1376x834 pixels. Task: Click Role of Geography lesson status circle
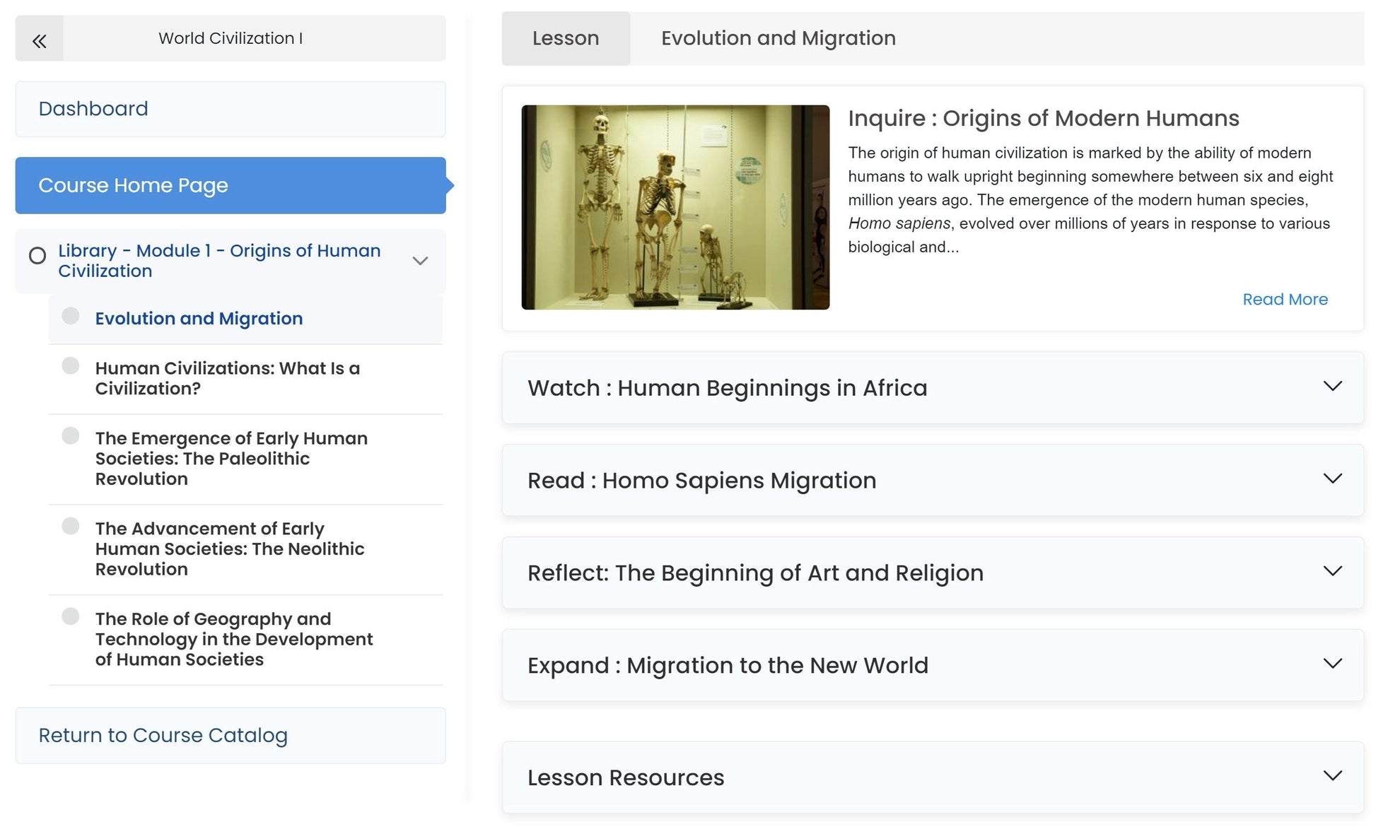(71, 616)
